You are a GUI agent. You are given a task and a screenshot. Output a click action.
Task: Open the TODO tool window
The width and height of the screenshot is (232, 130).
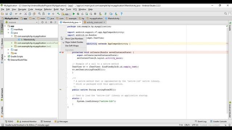9,121
